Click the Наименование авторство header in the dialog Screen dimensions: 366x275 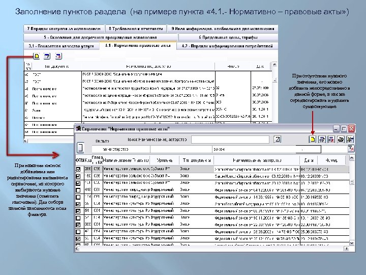pyautogui.click(x=257, y=160)
